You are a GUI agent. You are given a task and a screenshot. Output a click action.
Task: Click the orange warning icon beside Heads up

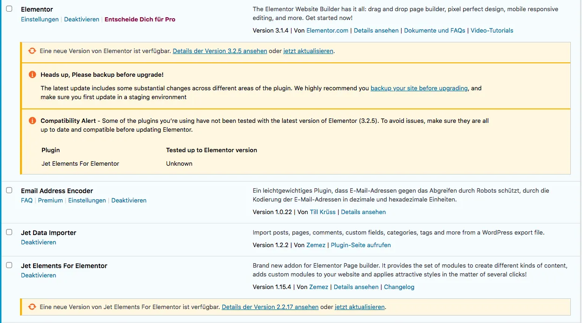(32, 74)
